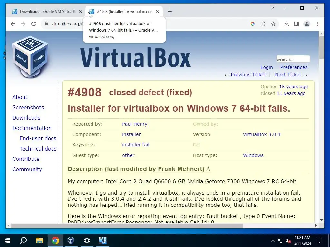Click the Chrome taskbar icon
Image resolution: width=330 pixels, height=247 pixels.
coord(55,241)
